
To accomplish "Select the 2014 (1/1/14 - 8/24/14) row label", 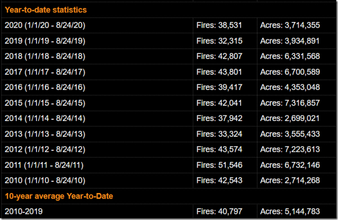I will pos(45,118).
